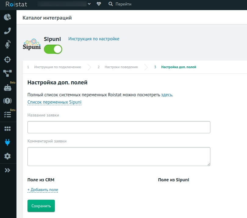Click the comment textarea resize handle
Image resolution: width=247 pixels, height=218 pixels.
(209, 164)
